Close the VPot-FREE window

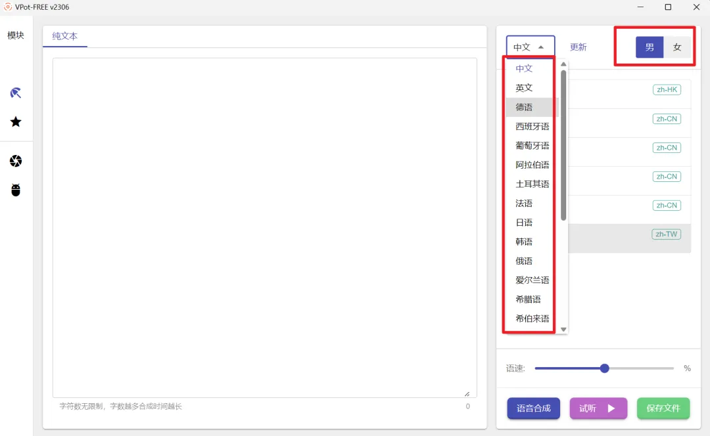(x=696, y=7)
